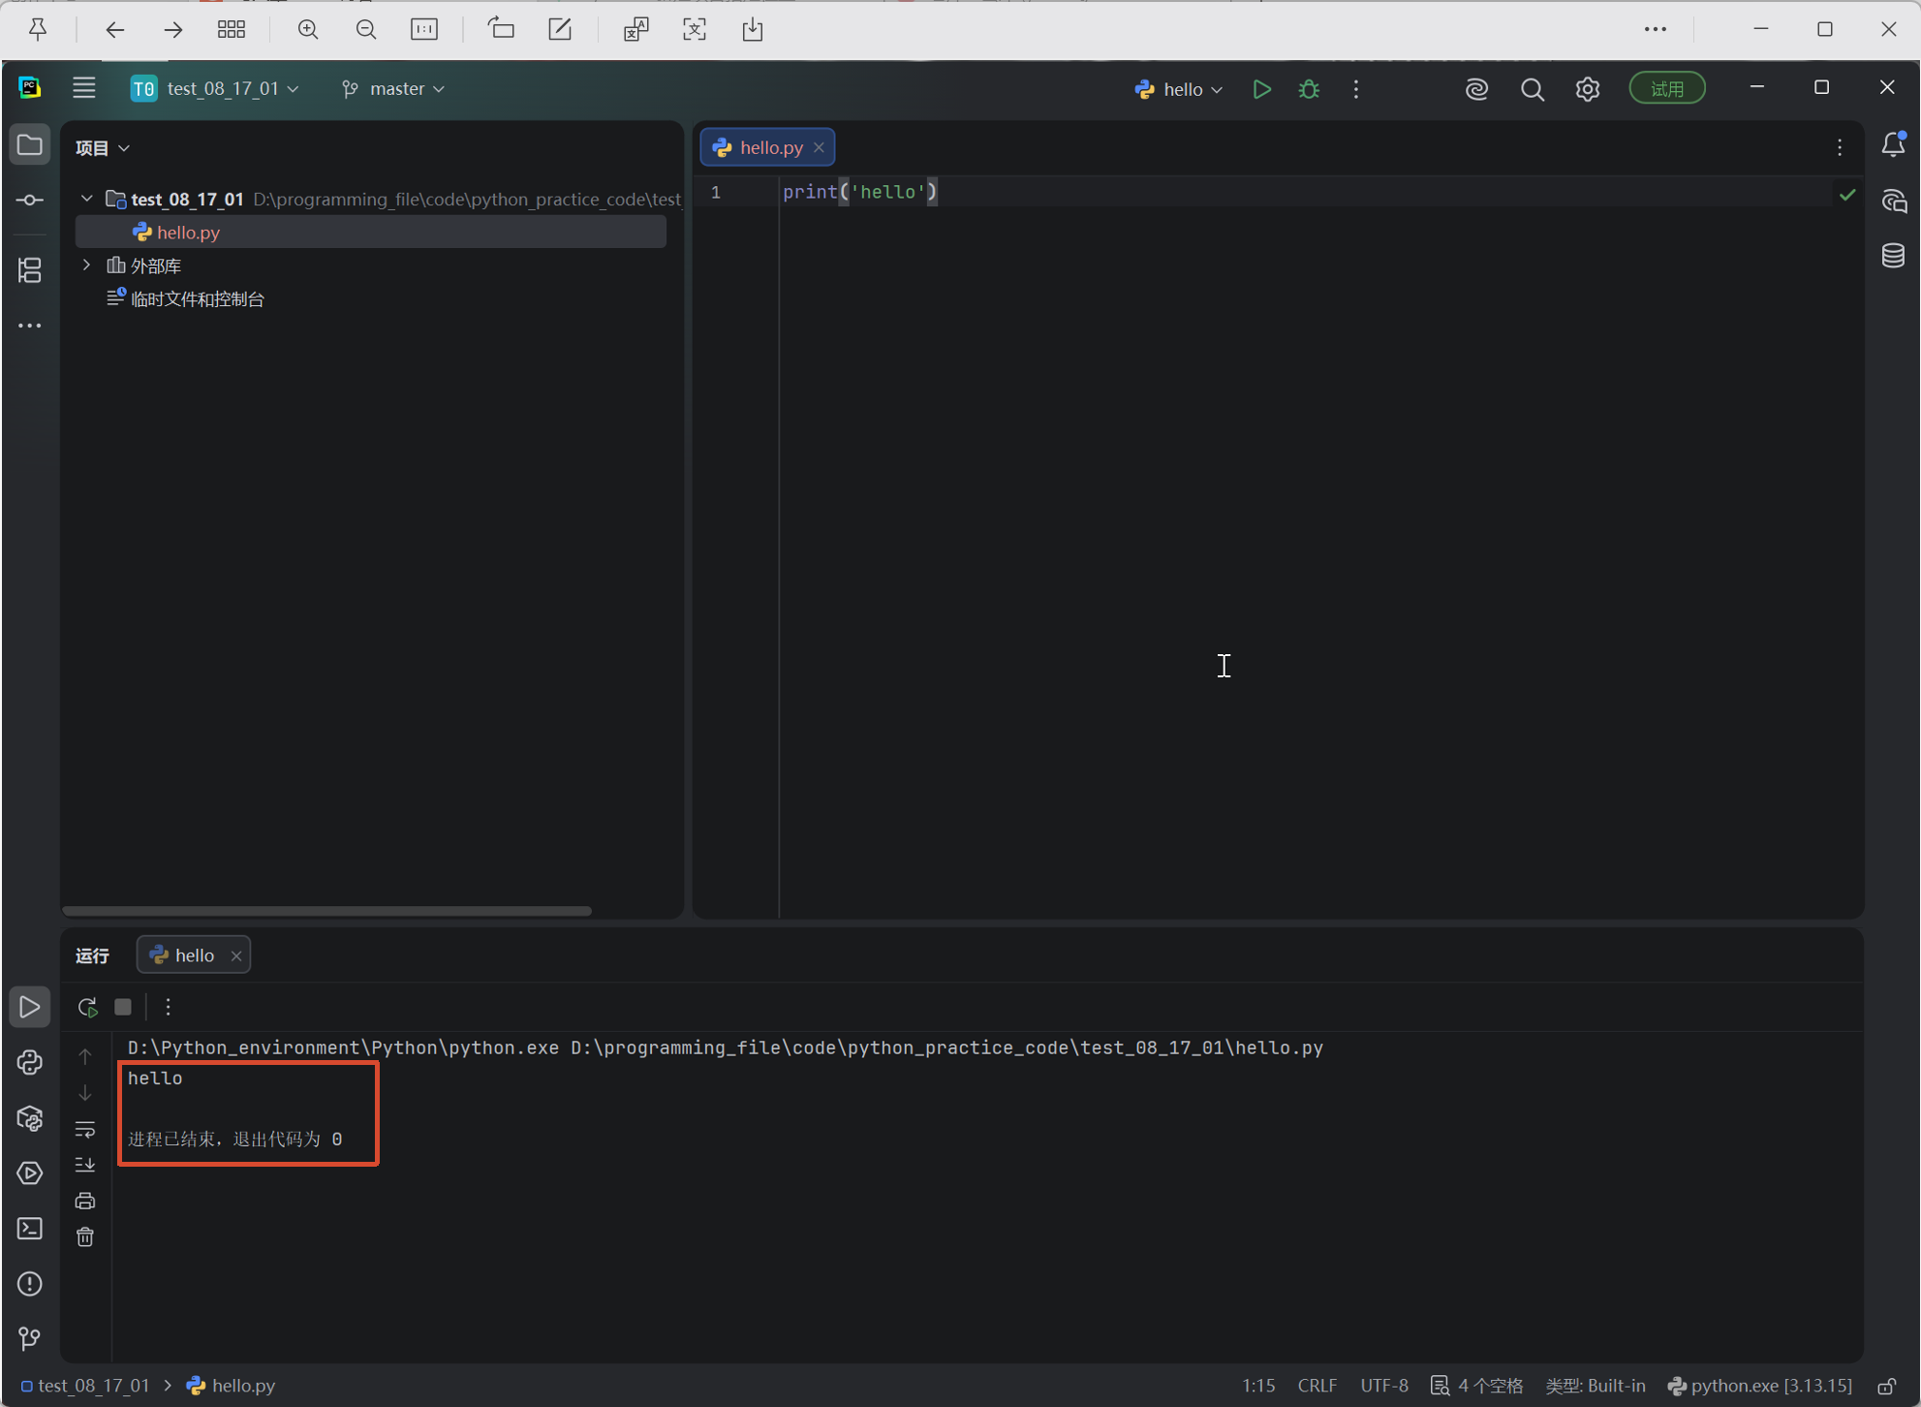Screen dimensions: 1921x1407
Task: Run the hello configuration
Action: (1261, 89)
